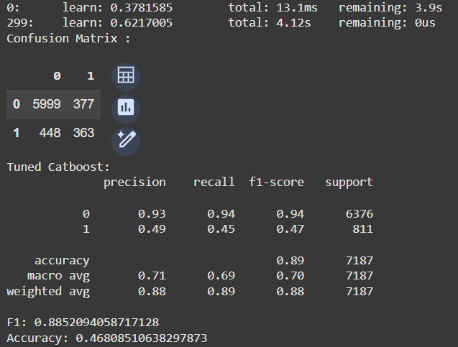Screen dimensions: 458x347
Task: Click total time 4.12s
Action: (293, 23)
